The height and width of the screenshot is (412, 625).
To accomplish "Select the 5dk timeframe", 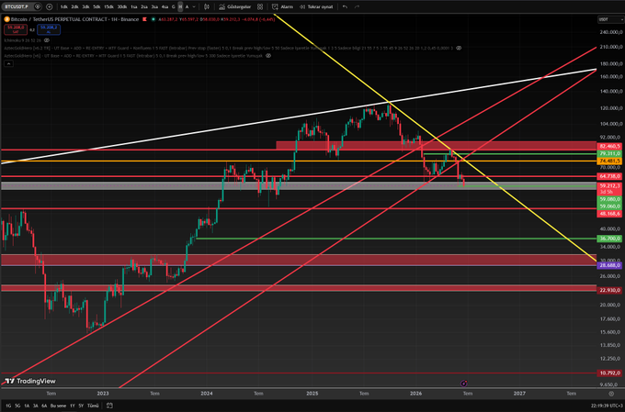I will click(97, 6).
